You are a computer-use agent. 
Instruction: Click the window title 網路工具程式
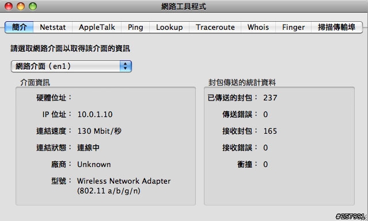click(184, 6)
